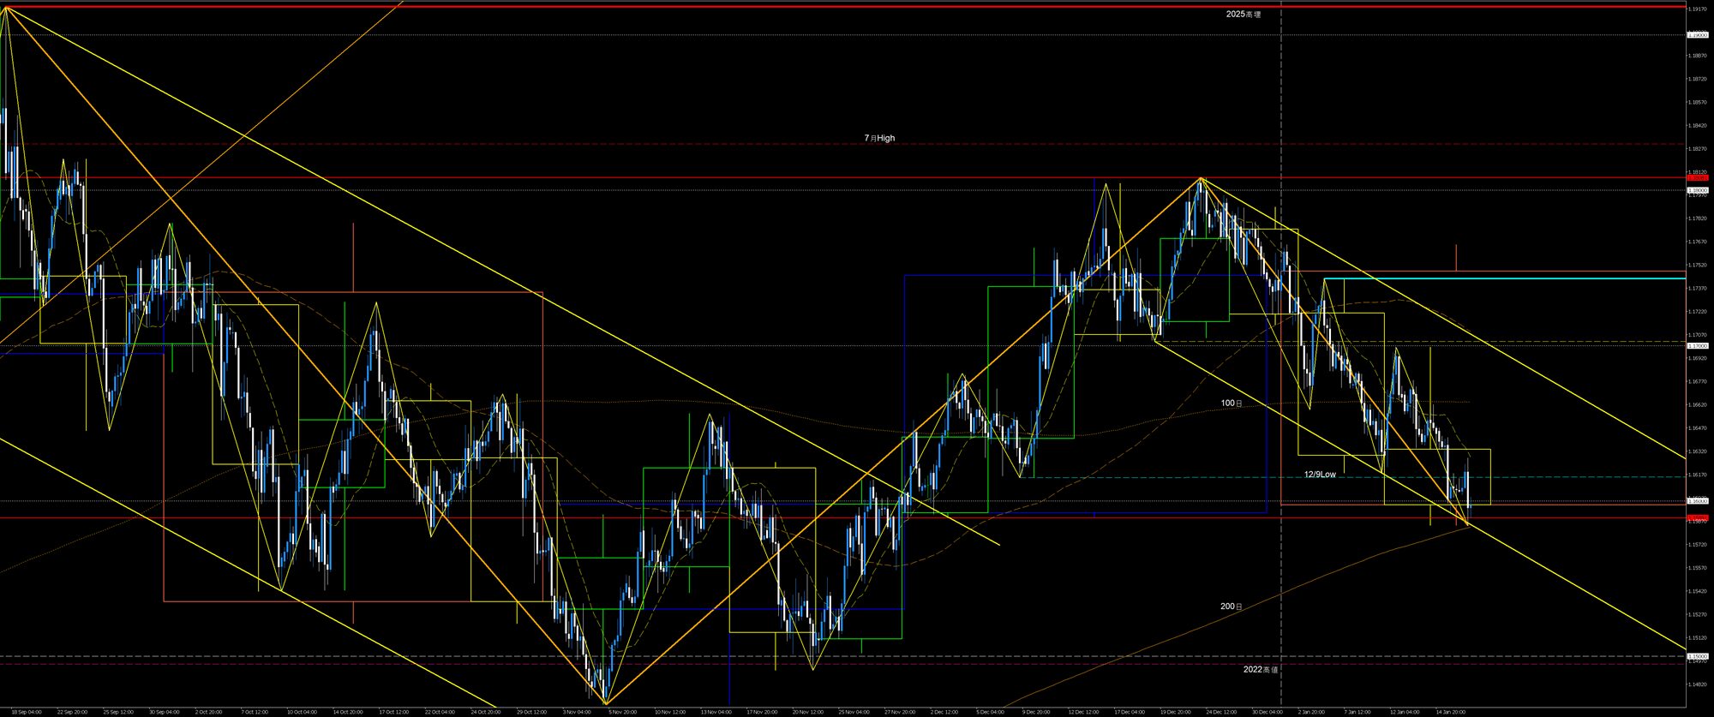Click the 1.16000 price tag on axis
Screen dimensions: 1714x717
[1696, 501]
